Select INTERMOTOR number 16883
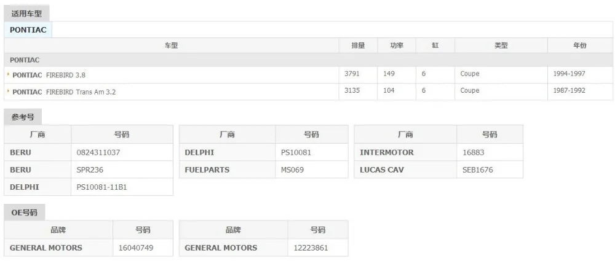Screen dimensions: 615x264 pos(474,152)
